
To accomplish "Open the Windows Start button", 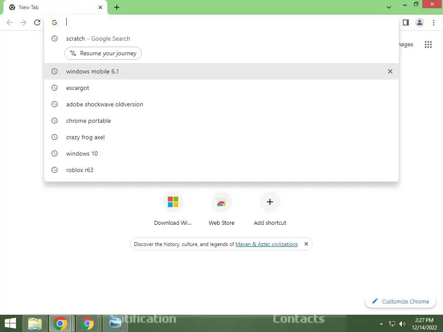I will 10,323.
